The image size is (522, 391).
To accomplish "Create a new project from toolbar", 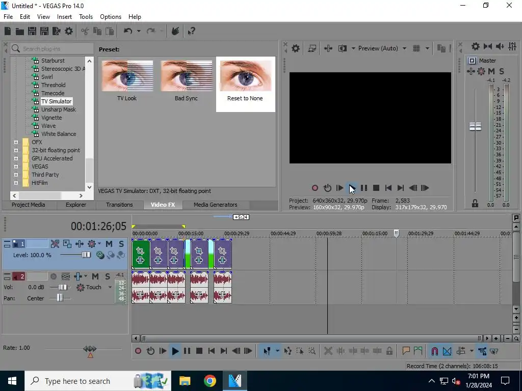I will (7, 31).
